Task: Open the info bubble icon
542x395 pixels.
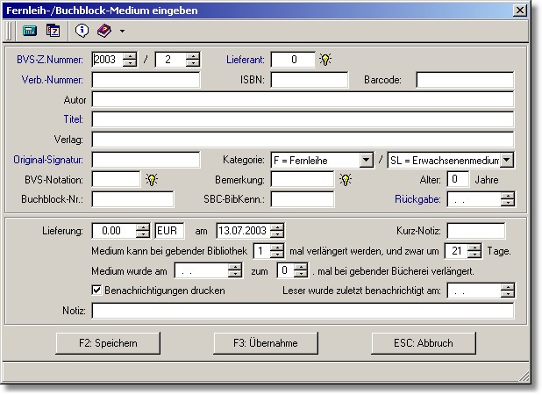Action: coord(82,30)
